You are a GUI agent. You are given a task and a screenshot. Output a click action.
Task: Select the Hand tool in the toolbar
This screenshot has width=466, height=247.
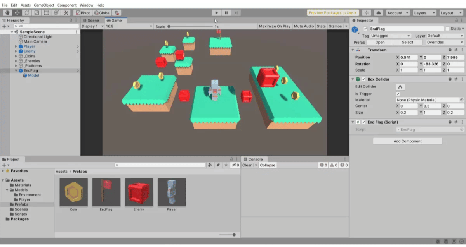point(7,13)
